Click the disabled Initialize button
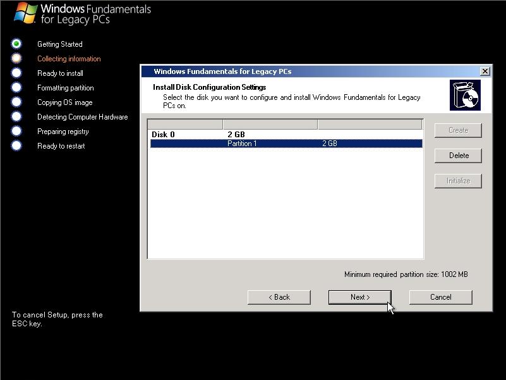The height and width of the screenshot is (380, 506). (458, 181)
